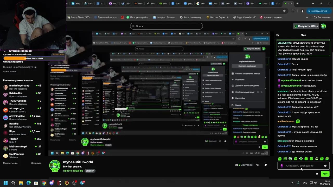Click smiedean username in chat

[x=283, y=91]
